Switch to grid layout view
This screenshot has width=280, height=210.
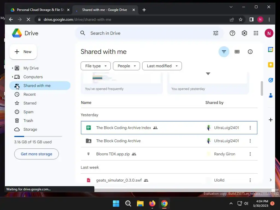[x=237, y=52]
